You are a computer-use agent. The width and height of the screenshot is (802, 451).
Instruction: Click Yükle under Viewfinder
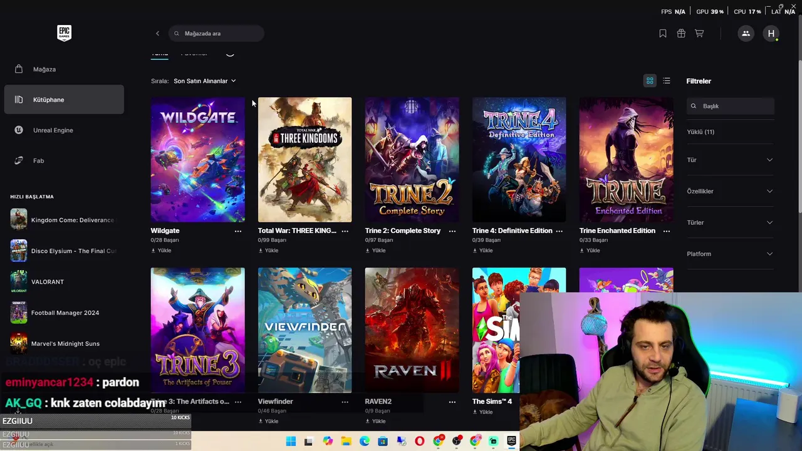click(268, 422)
